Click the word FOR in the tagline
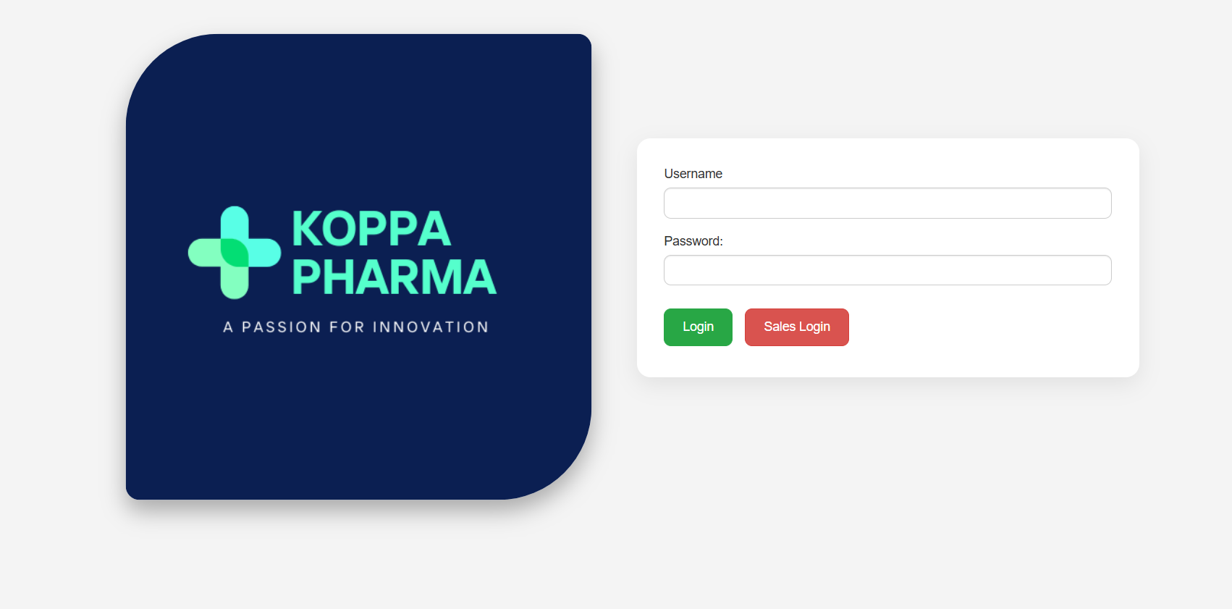Viewport: 1232px width, 609px height. (x=347, y=327)
